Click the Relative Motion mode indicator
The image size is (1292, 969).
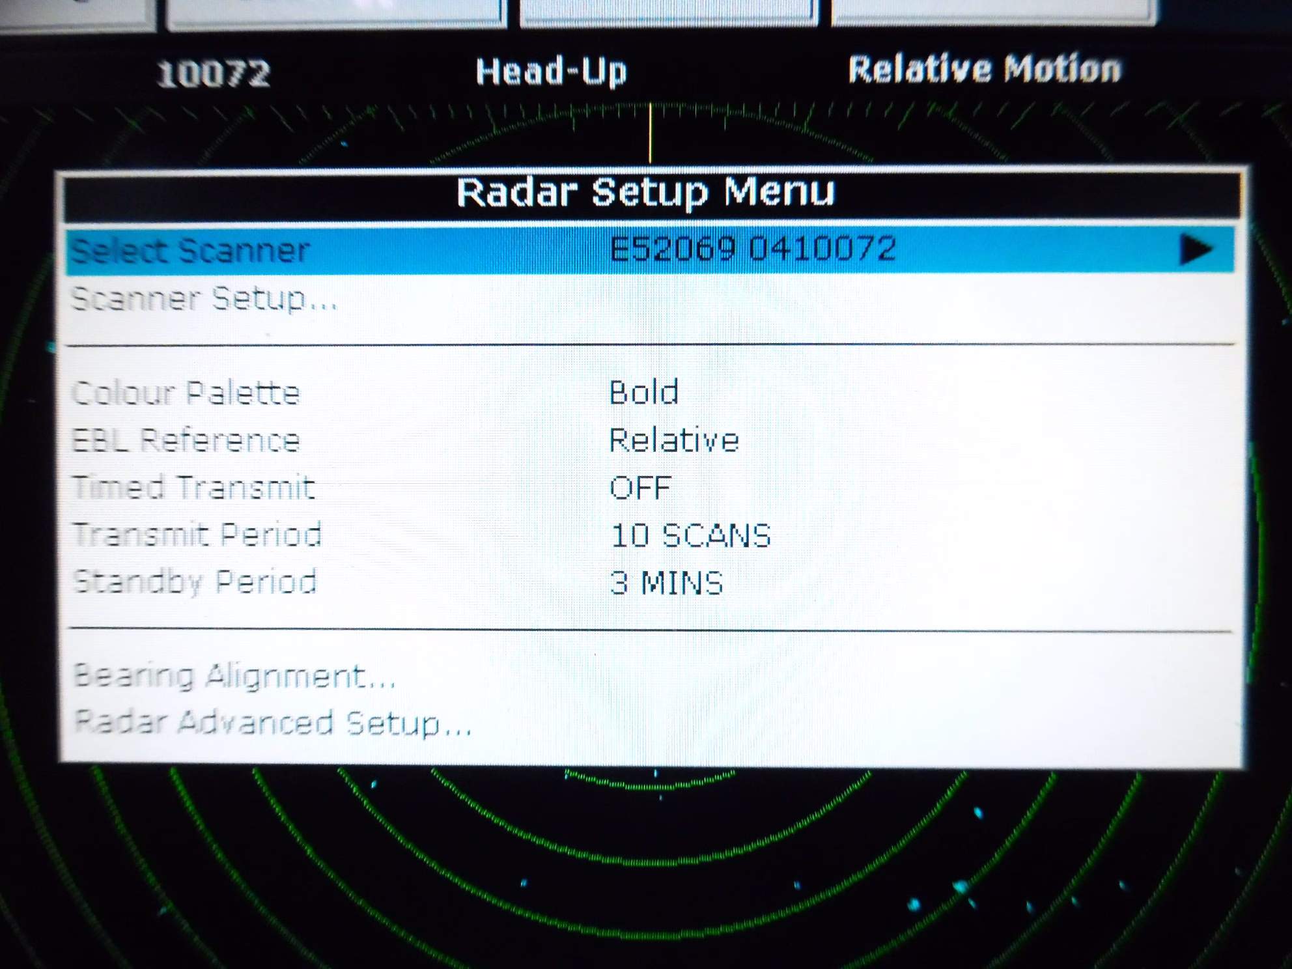(984, 69)
